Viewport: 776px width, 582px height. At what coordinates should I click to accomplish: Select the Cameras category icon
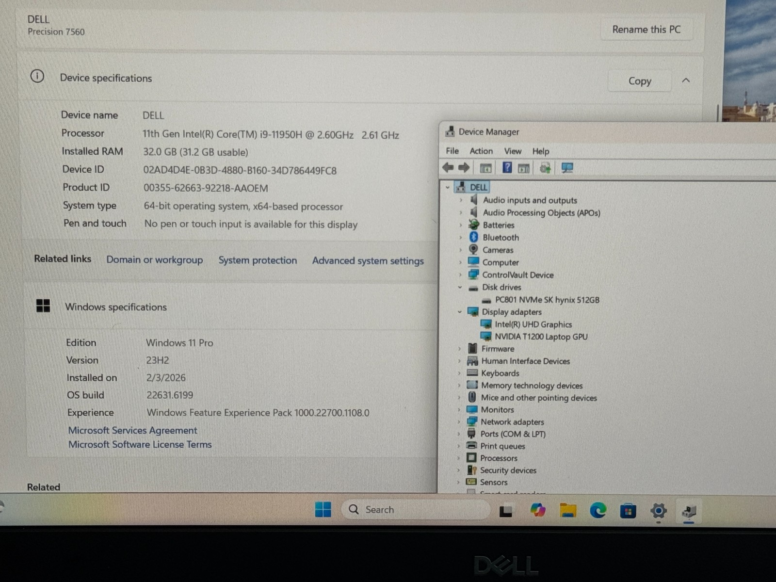[473, 249]
